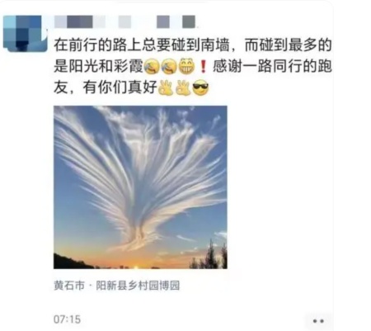Click the second tears-of-joy emoji
371x331 pixels.
tap(169, 67)
